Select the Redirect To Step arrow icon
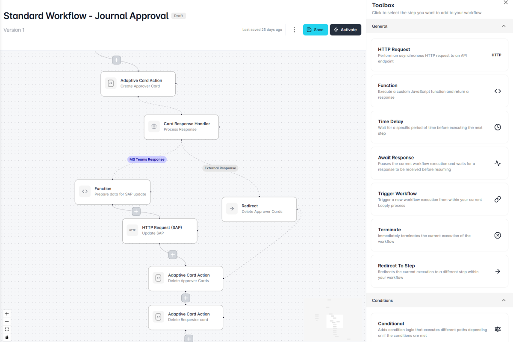This screenshot has width=513, height=342. 497,271
